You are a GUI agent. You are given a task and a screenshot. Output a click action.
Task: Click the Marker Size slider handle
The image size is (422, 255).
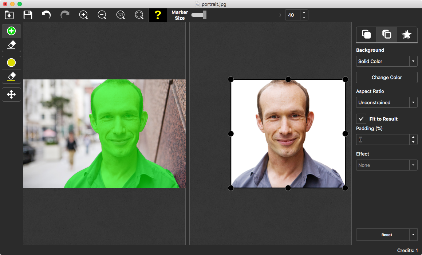205,15
